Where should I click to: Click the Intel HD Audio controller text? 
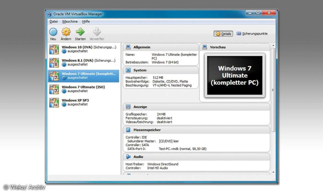tap(158, 168)
